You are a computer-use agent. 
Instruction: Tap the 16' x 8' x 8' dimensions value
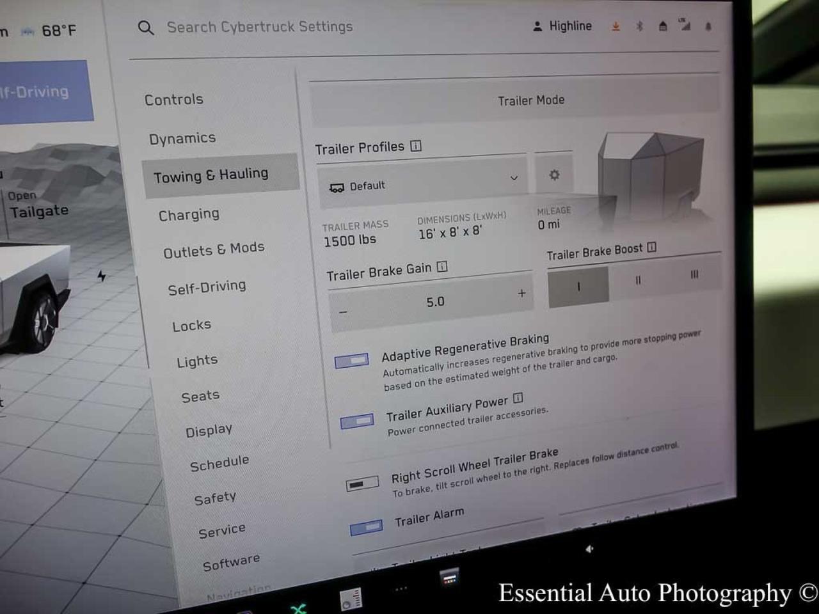450,233
